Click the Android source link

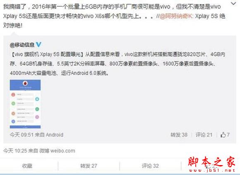point(55,135)
